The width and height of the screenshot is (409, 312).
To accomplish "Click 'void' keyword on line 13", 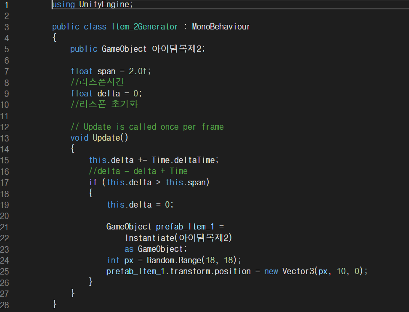I will [79, 138].
